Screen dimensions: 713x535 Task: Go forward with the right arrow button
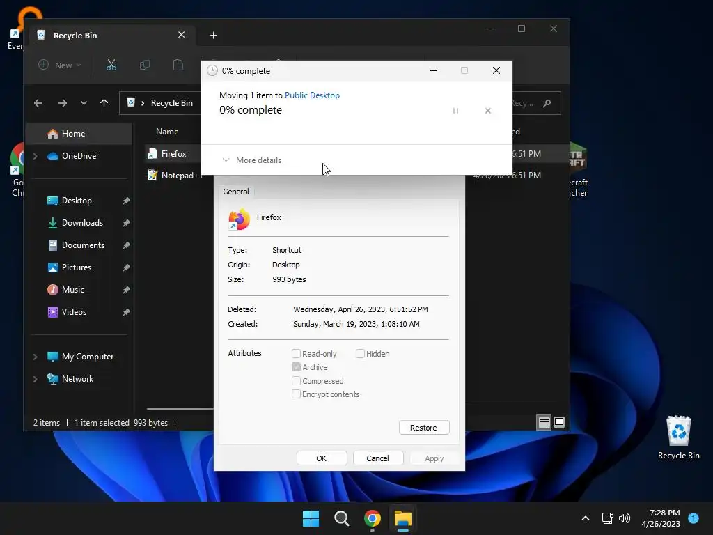(62, 103)
